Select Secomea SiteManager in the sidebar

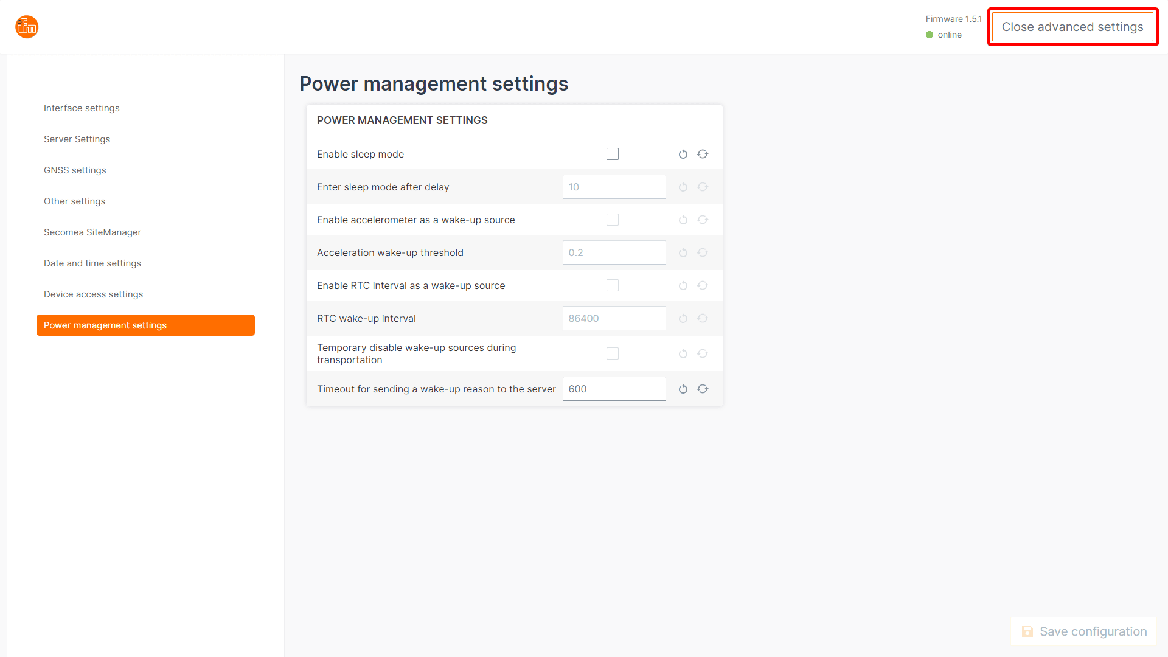coord(92,232)
